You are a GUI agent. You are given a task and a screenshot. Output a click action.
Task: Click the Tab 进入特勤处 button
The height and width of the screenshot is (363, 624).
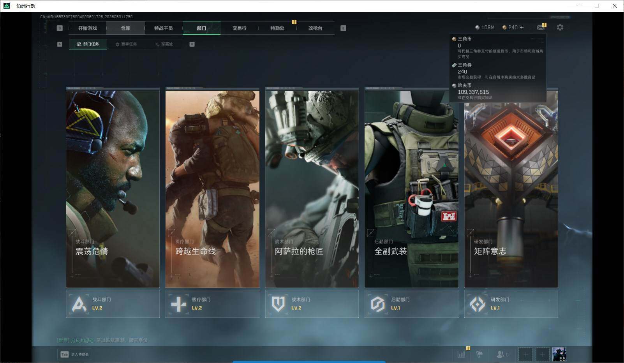tap(74, 354)
